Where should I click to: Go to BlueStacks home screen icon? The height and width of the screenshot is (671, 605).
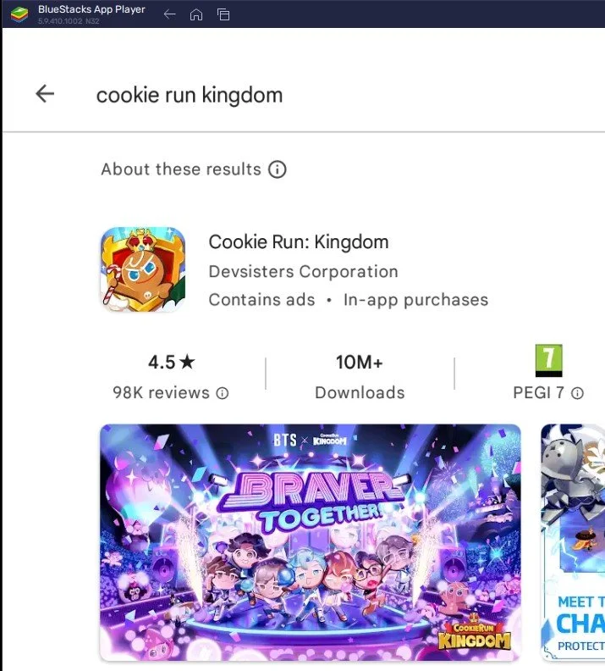click(196, 14)
